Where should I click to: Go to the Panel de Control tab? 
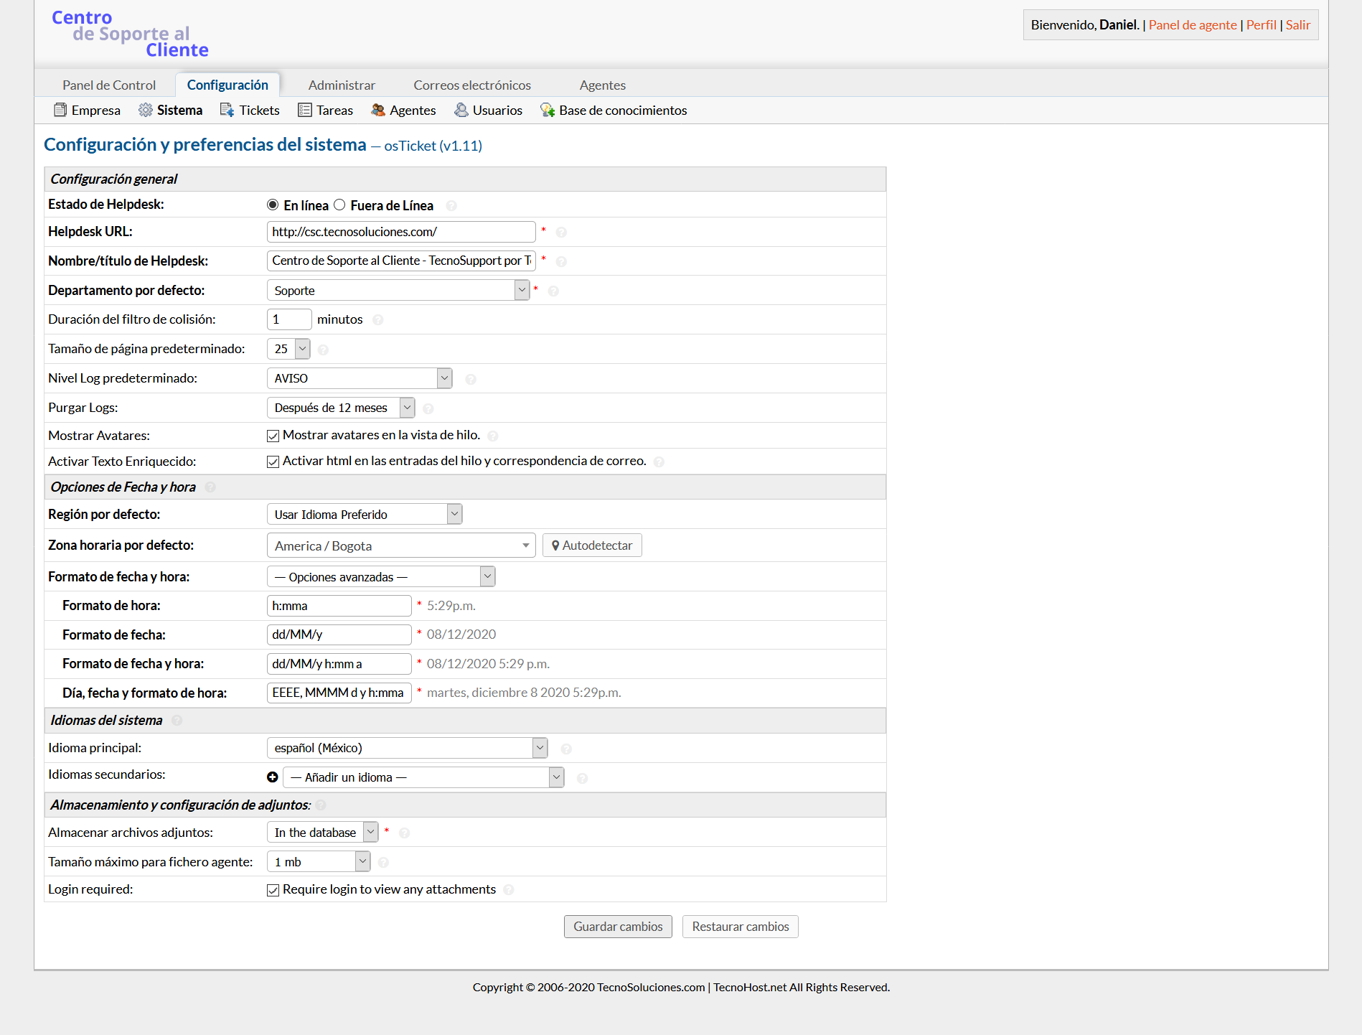[109, 85]
